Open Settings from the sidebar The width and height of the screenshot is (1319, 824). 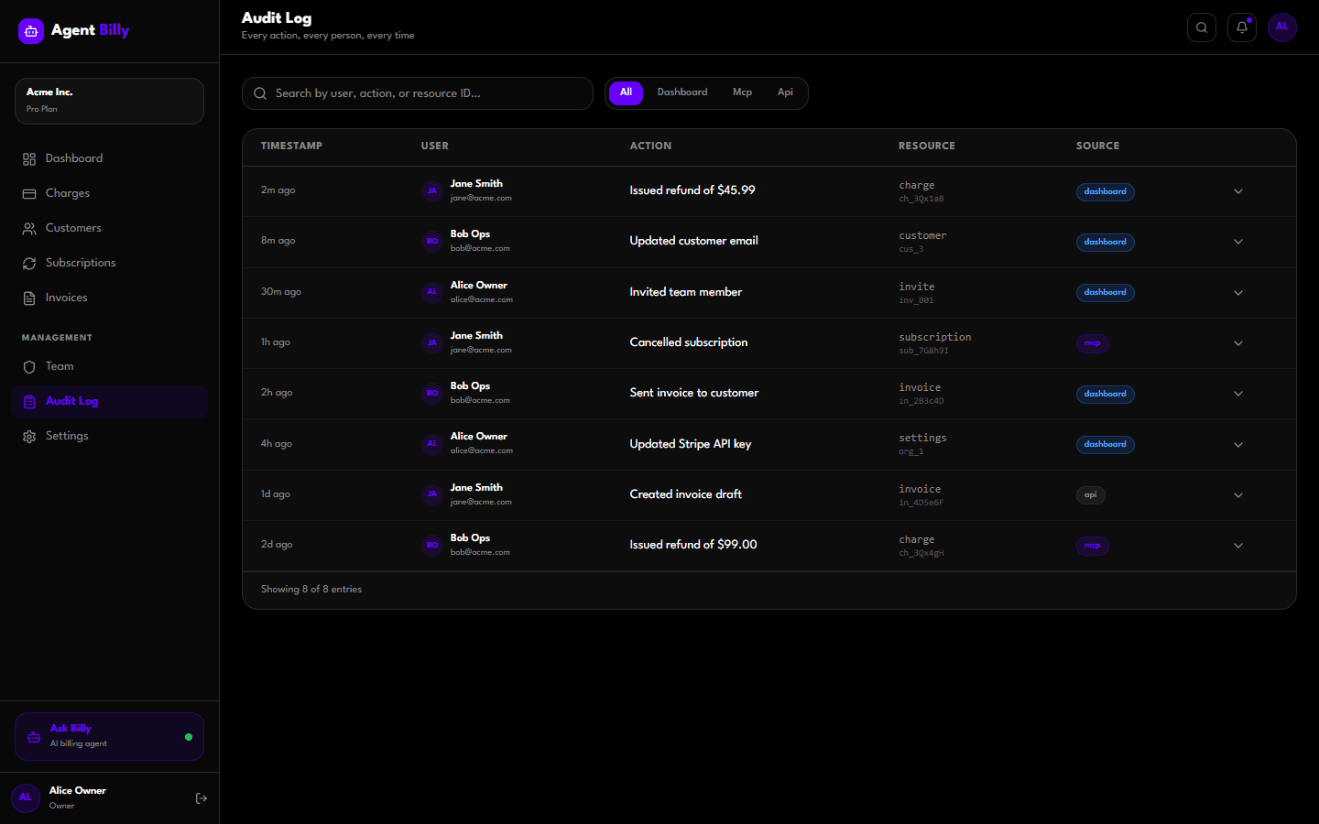tap(67, 436)
